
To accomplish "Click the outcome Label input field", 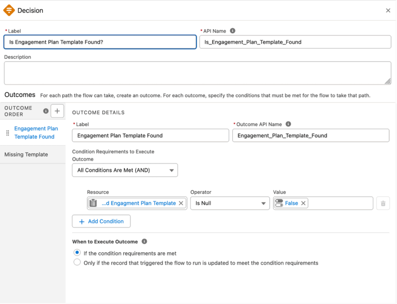I will click(x=150, y=136).
